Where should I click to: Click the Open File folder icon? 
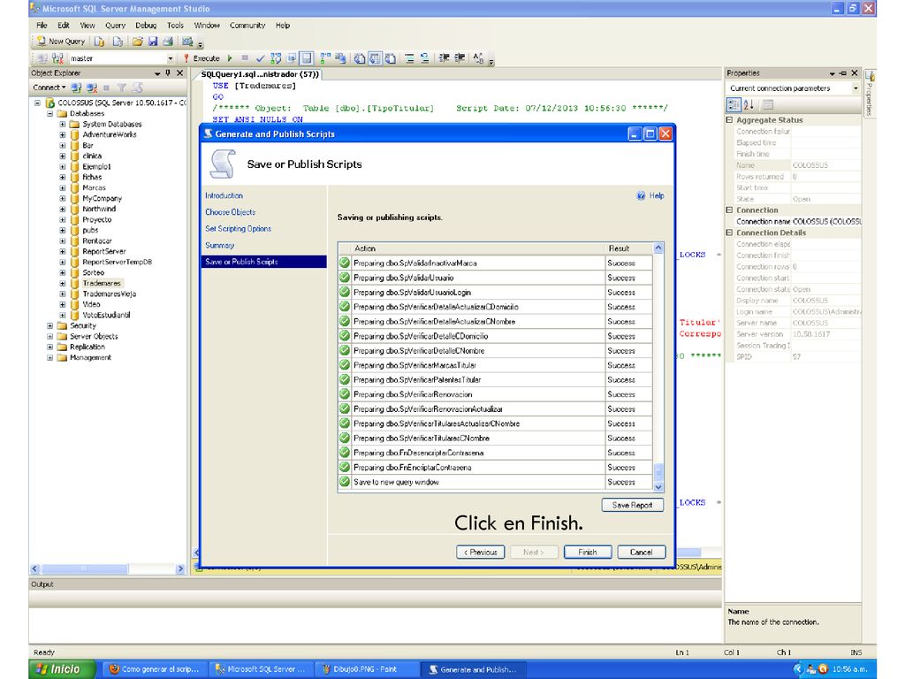click(x=137, y=42)
